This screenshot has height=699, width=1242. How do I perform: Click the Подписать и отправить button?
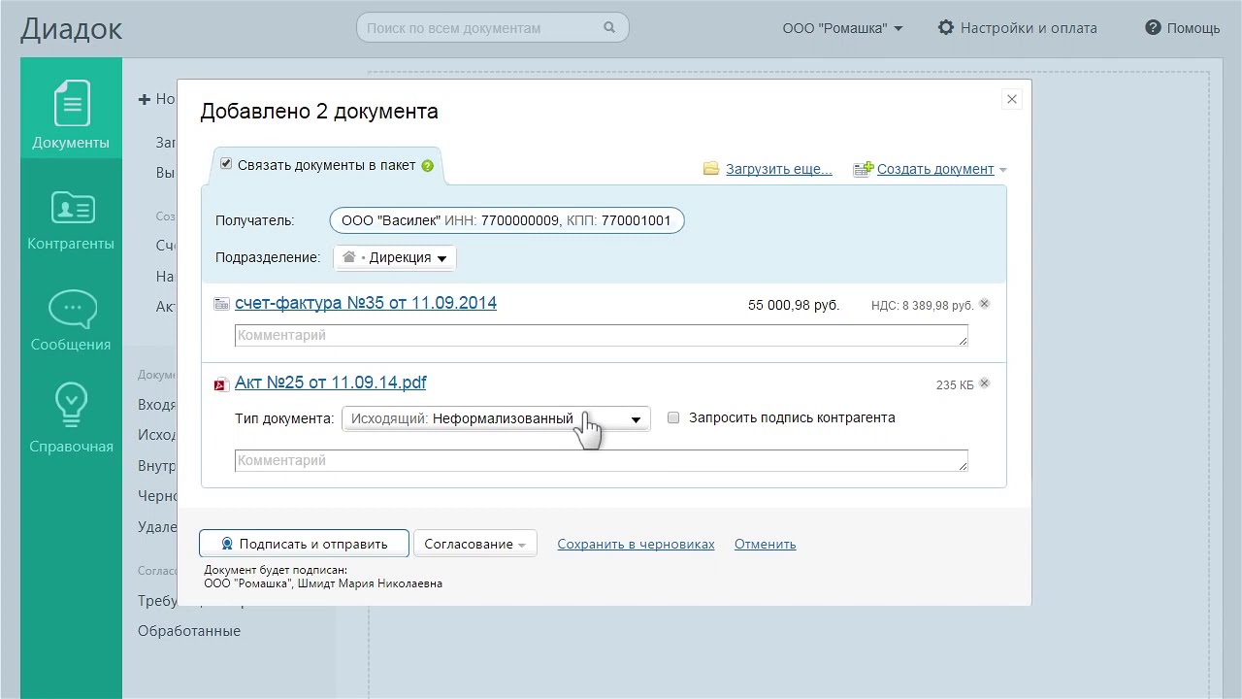coord(302,544)
